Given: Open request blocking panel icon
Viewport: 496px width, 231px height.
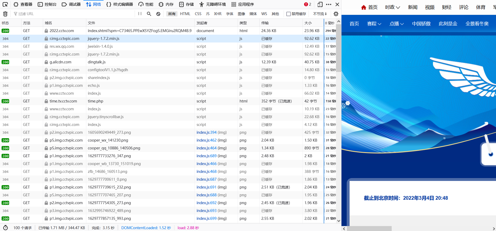Looking at the screenshot, I should [158, 14].
